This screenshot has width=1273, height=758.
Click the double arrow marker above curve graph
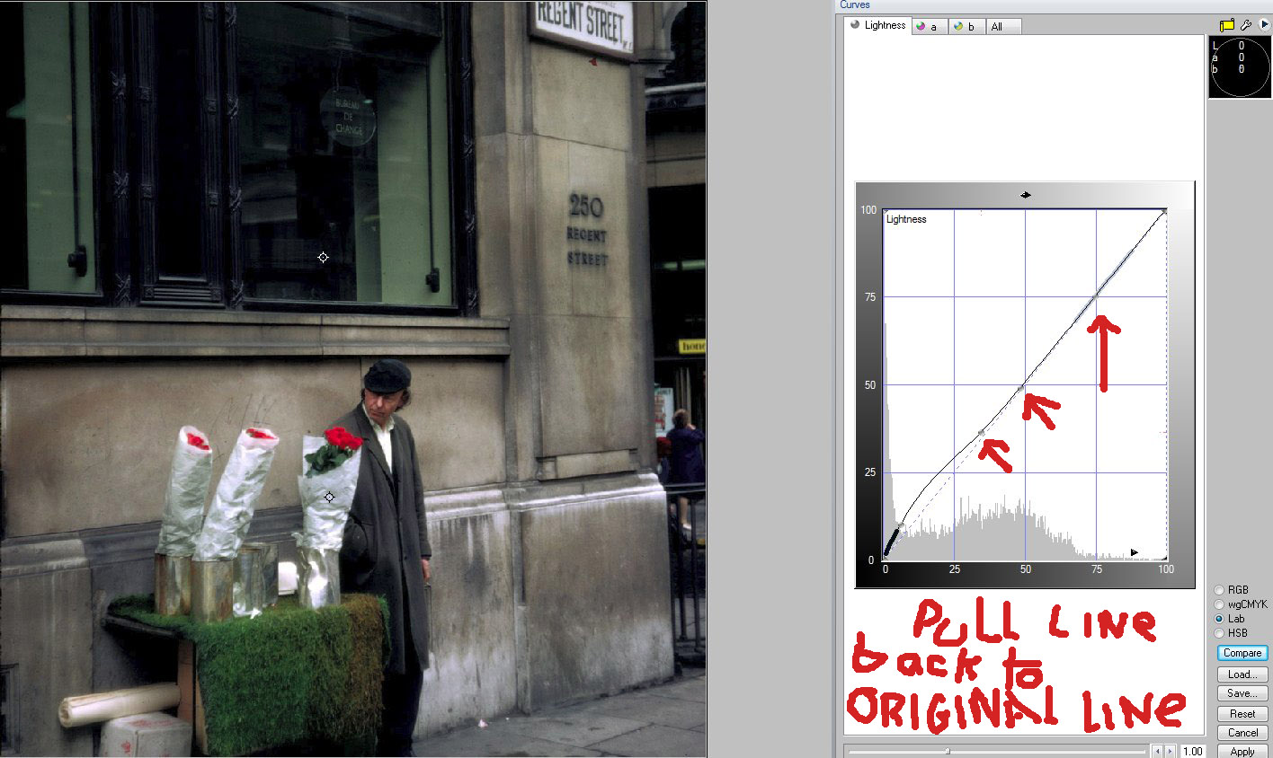point(1026,195)
